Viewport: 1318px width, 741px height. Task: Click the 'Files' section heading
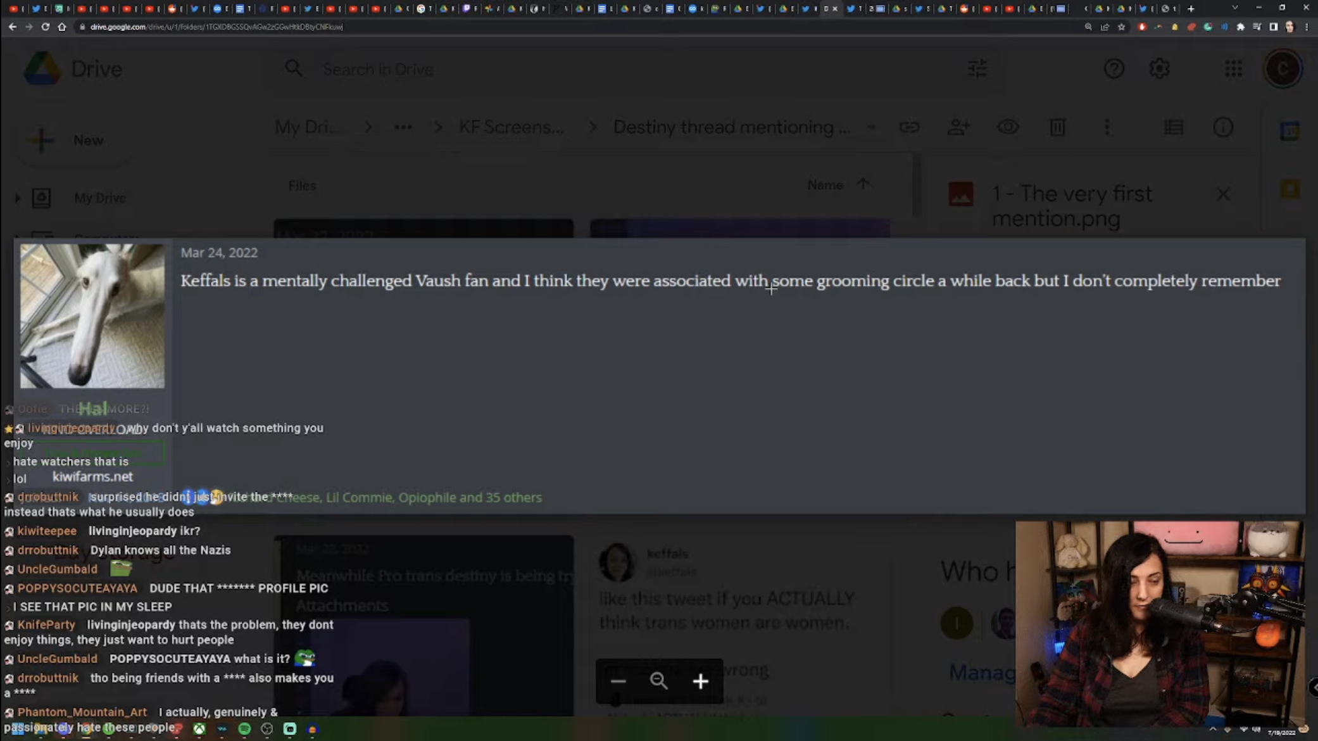pos(302,186)
